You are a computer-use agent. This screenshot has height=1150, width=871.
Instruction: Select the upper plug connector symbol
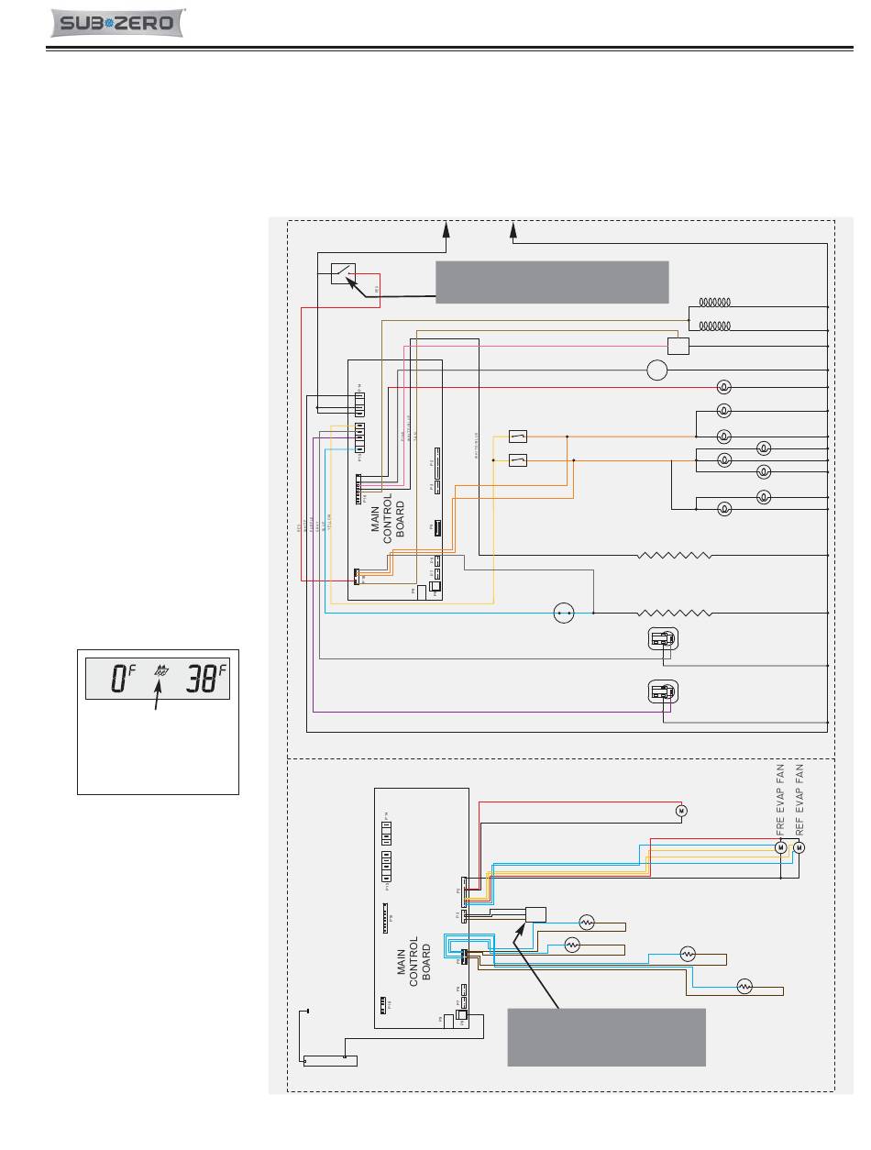pyautogui.click(x=662, y=640)
